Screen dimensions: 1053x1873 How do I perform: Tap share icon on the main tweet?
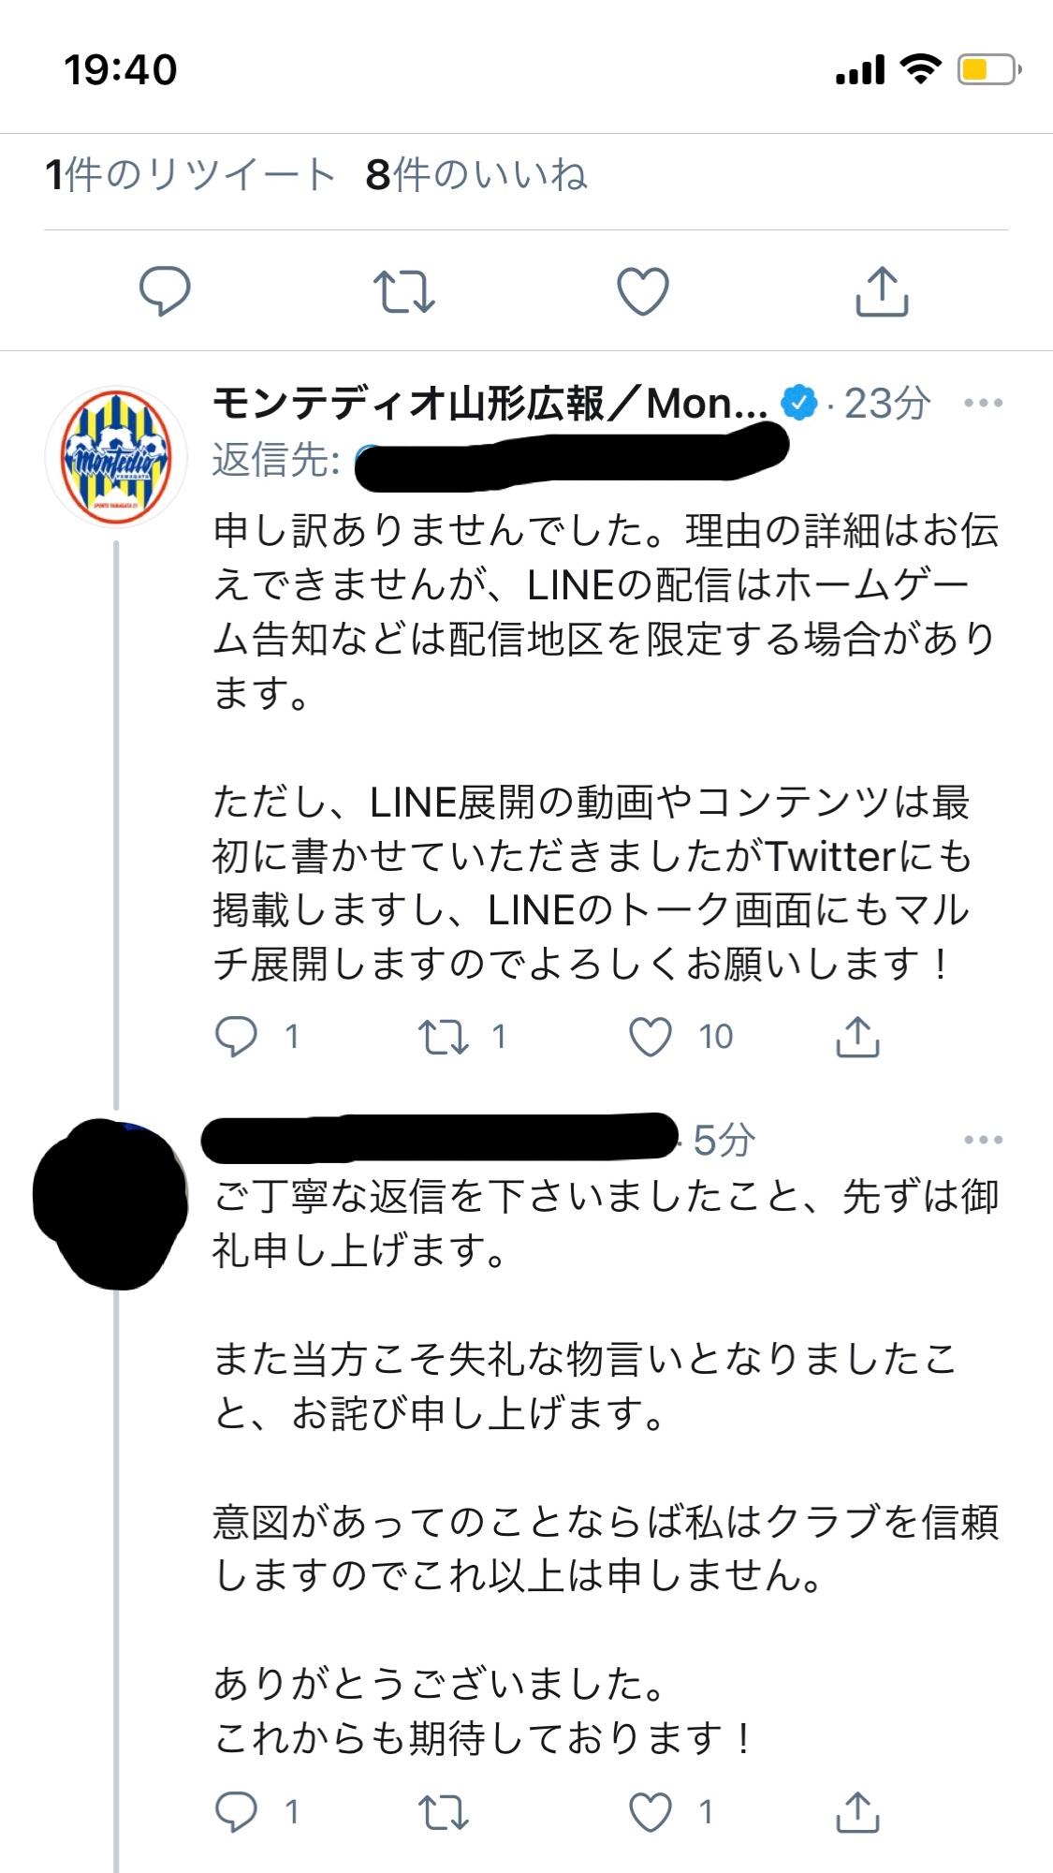[882, 291]
